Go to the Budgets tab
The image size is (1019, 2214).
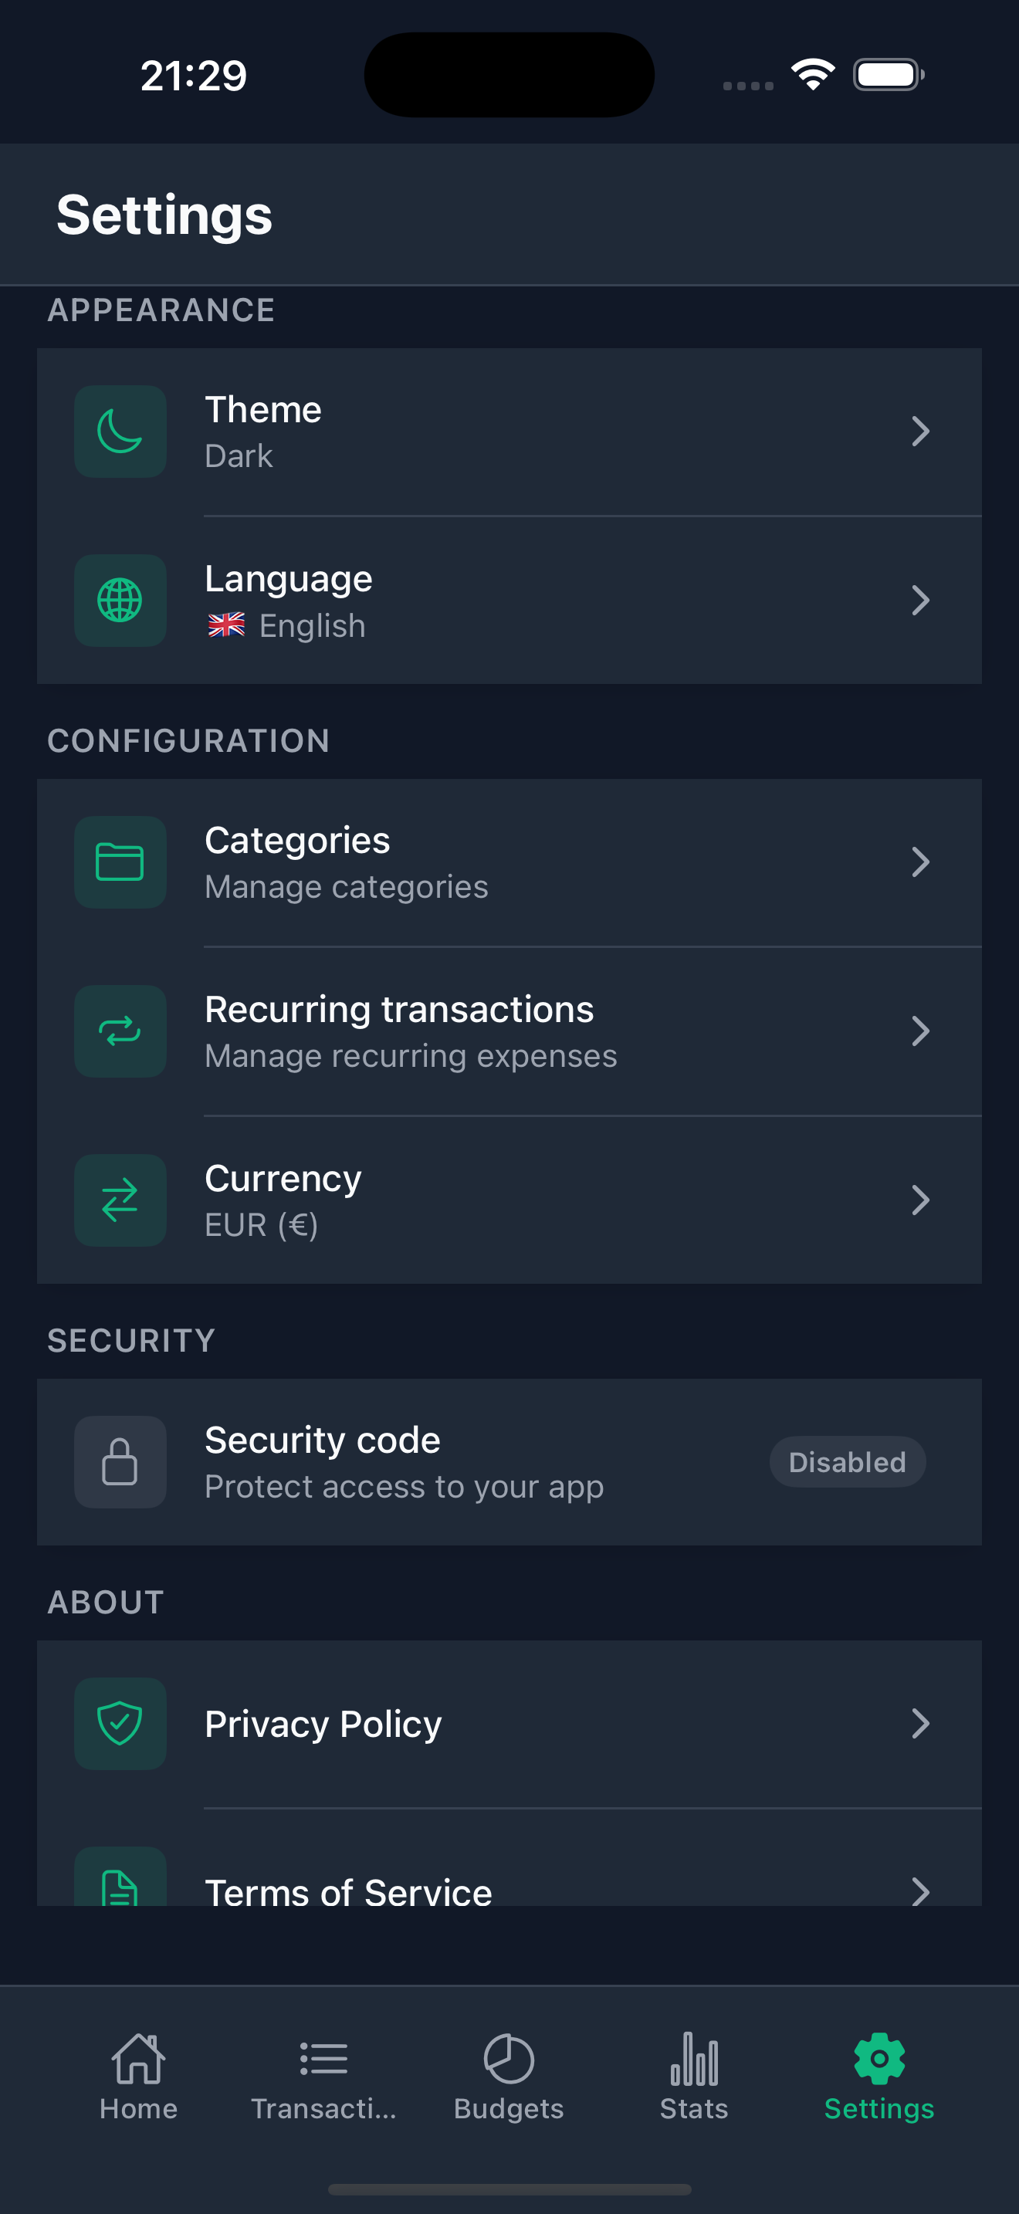pos(509,2075)
